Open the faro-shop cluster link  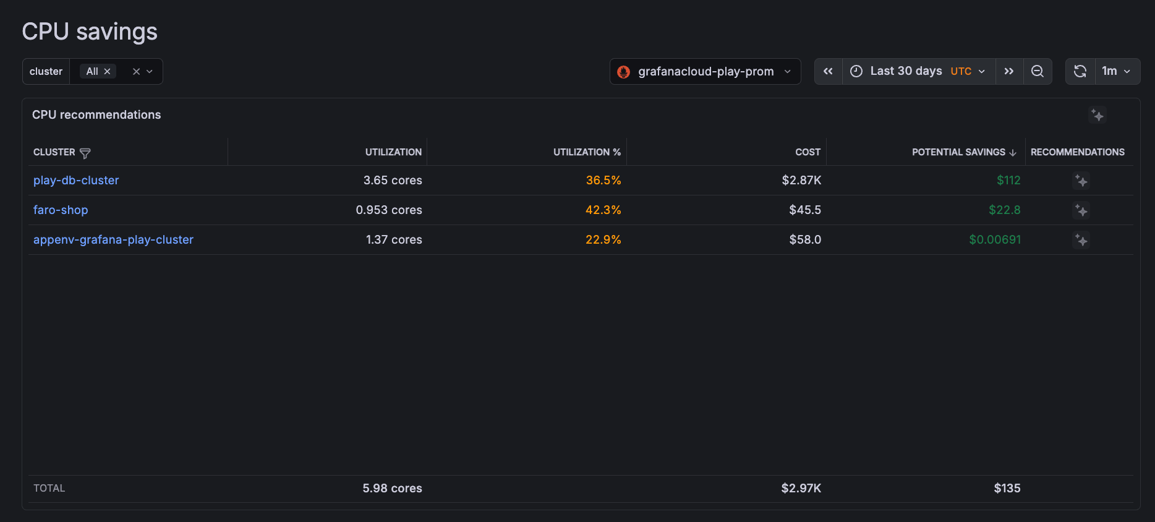[x=61, y=210]
